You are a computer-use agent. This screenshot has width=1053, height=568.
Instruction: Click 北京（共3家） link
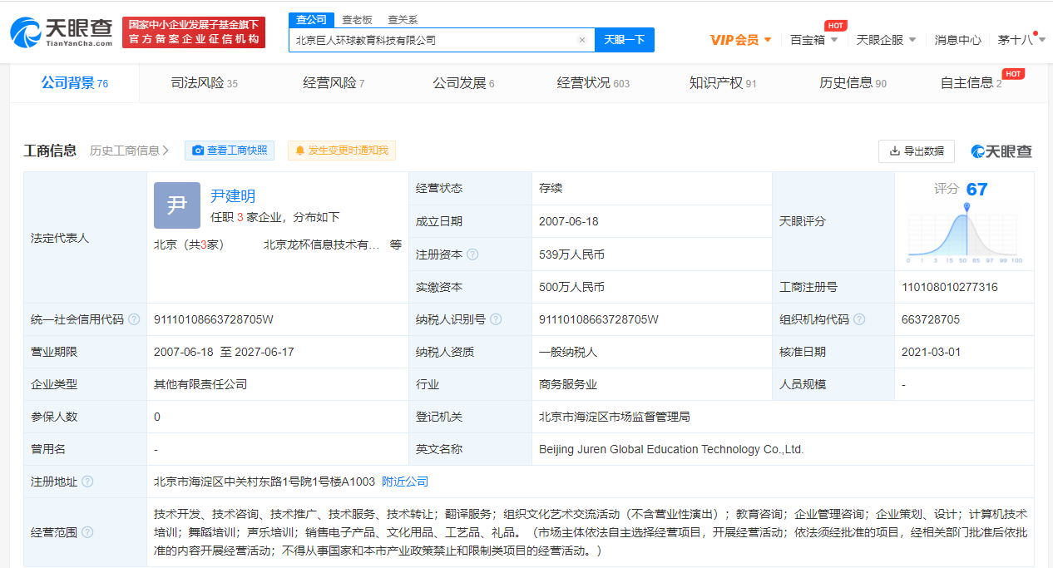point(189,244)
